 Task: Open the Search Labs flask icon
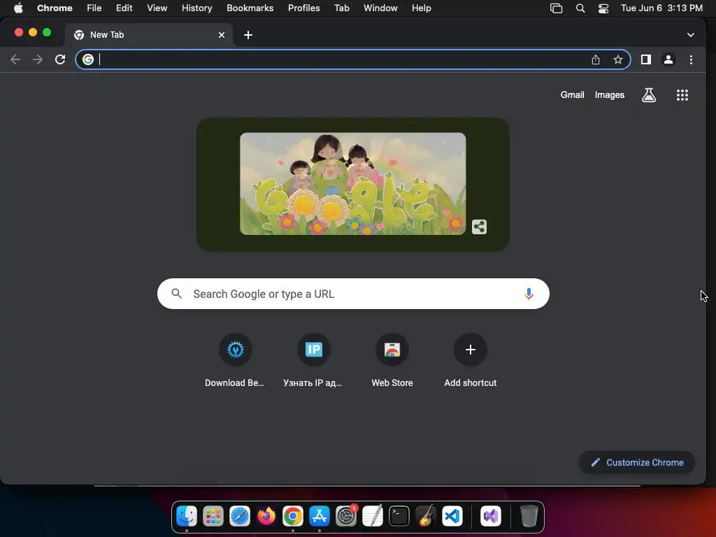tap(648, 95)
